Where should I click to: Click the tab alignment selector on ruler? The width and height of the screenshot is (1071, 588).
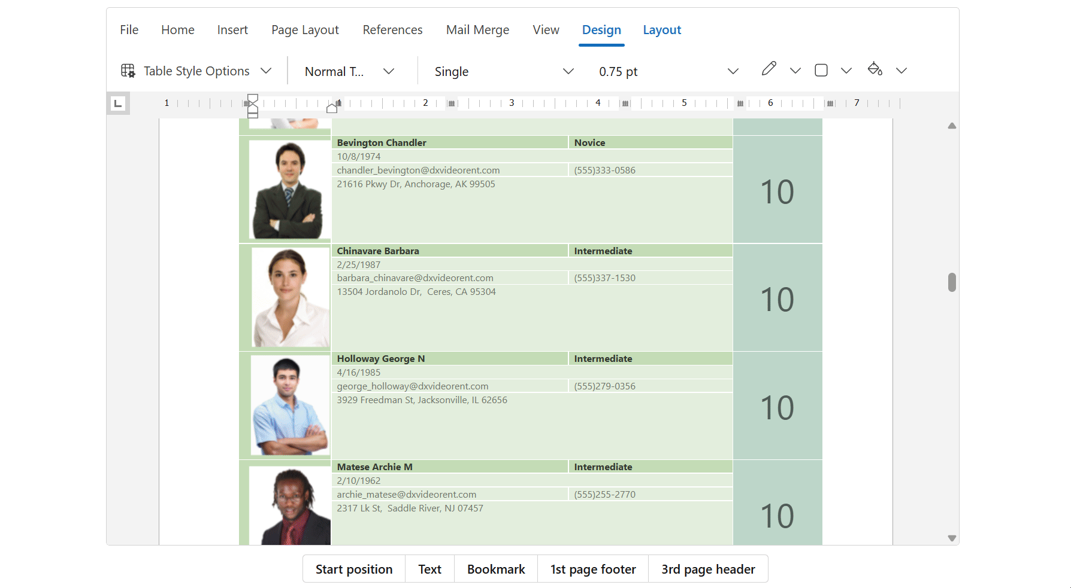(118, 103)
